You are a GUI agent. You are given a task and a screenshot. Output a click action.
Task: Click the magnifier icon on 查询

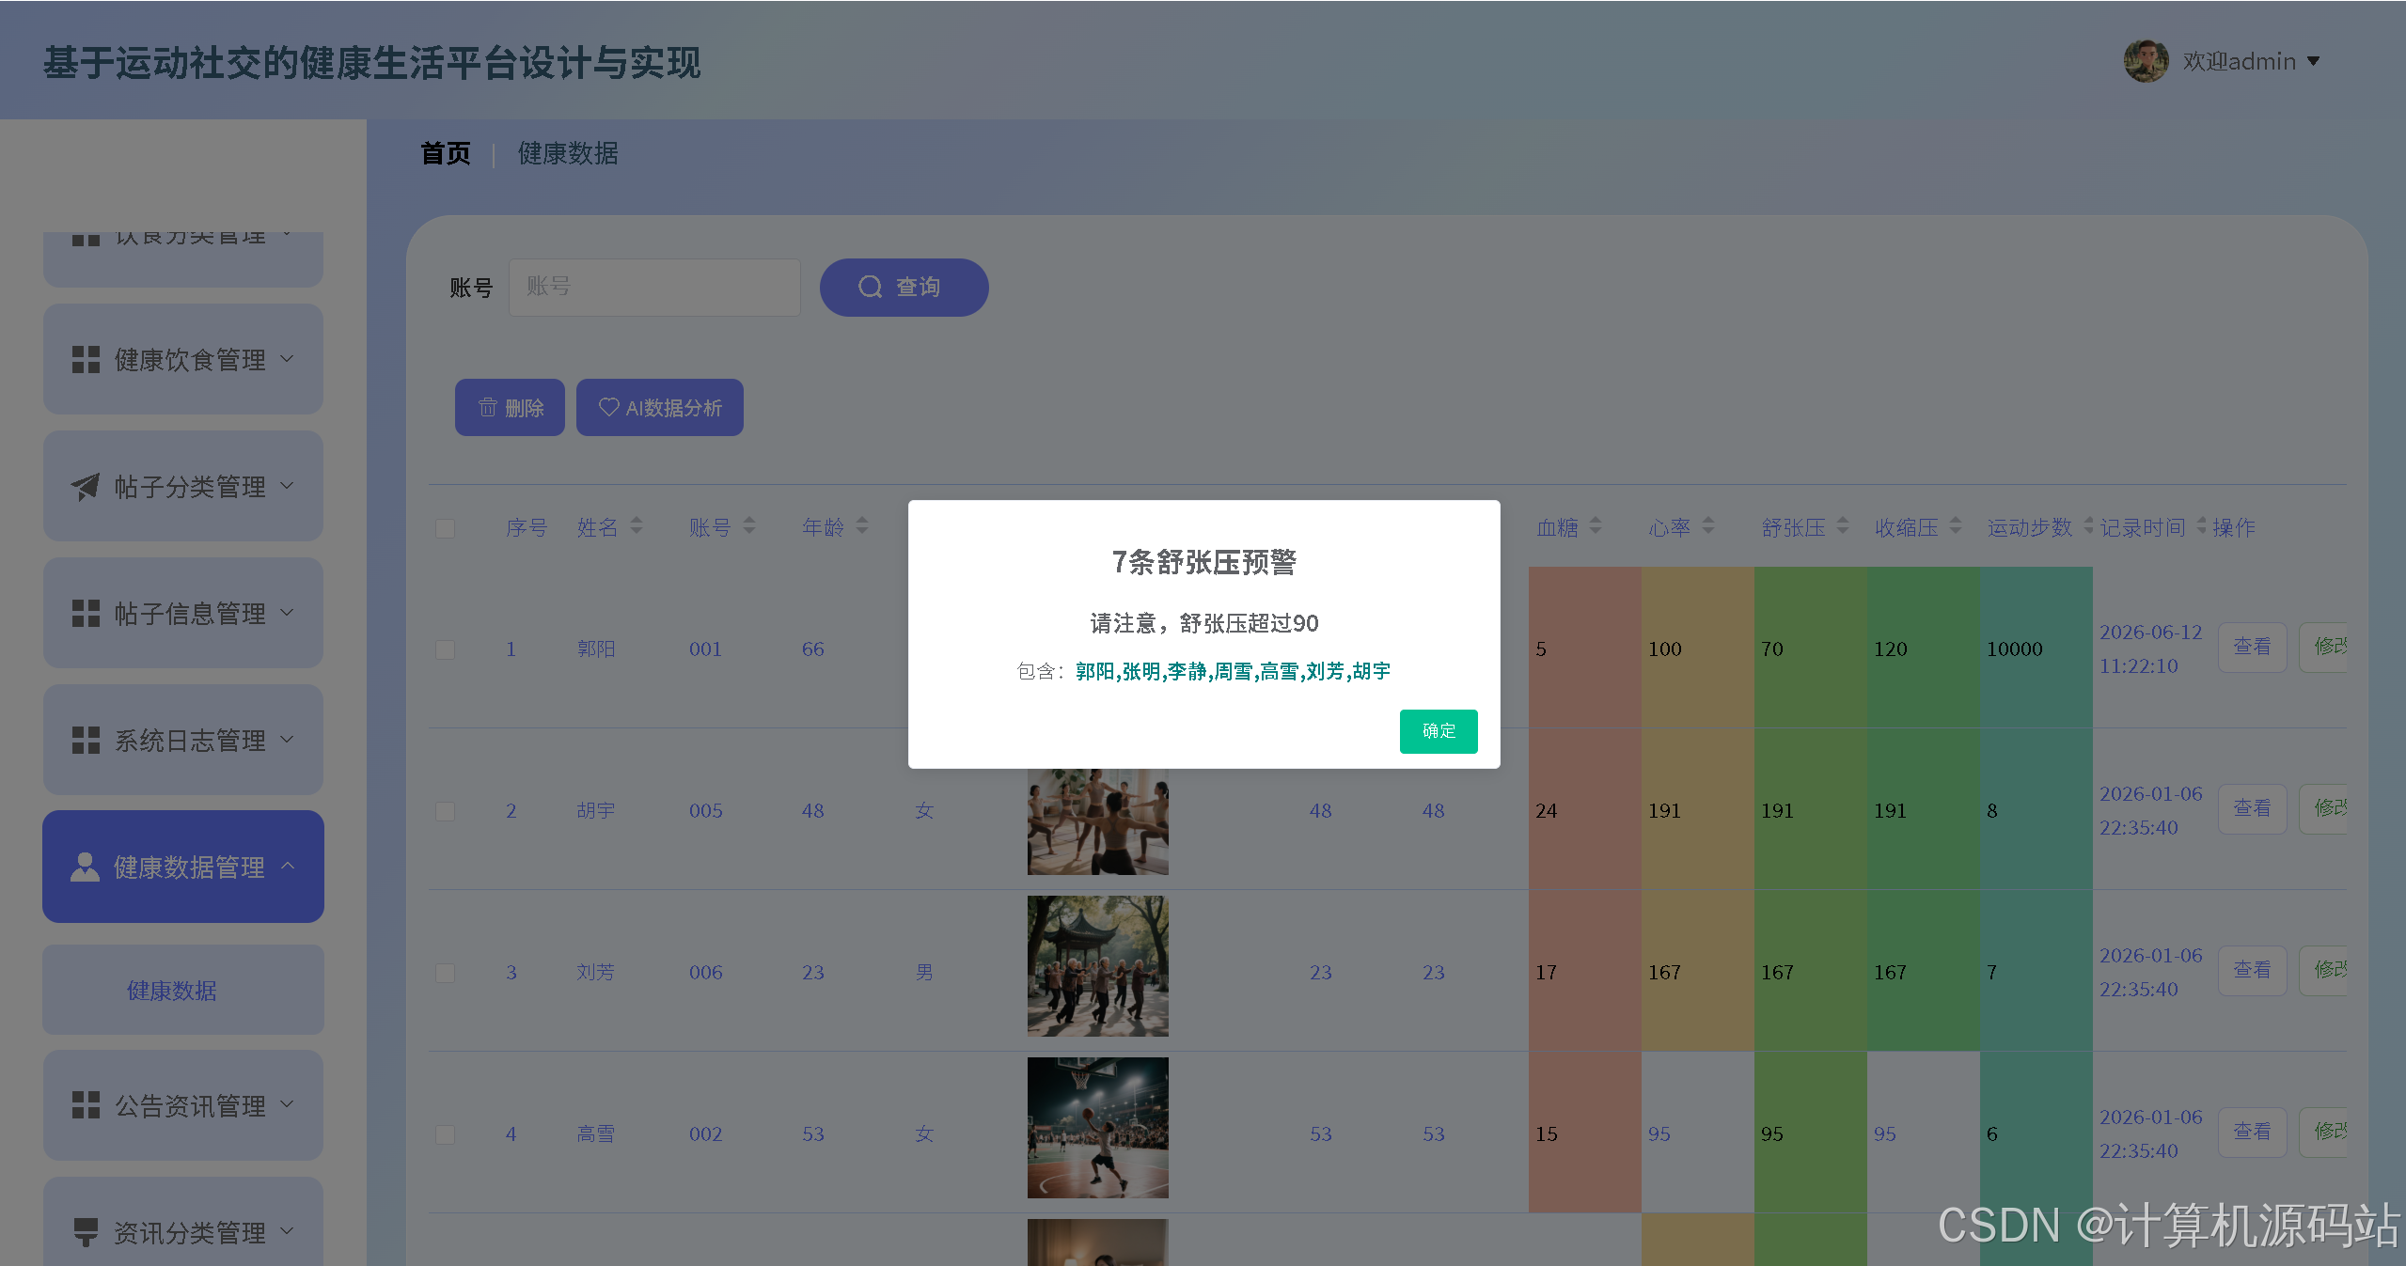pyautogui.click(x=871, y=287)
